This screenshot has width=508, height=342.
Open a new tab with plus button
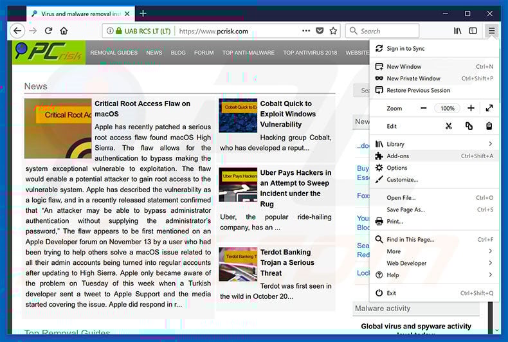tap(143, 14)
